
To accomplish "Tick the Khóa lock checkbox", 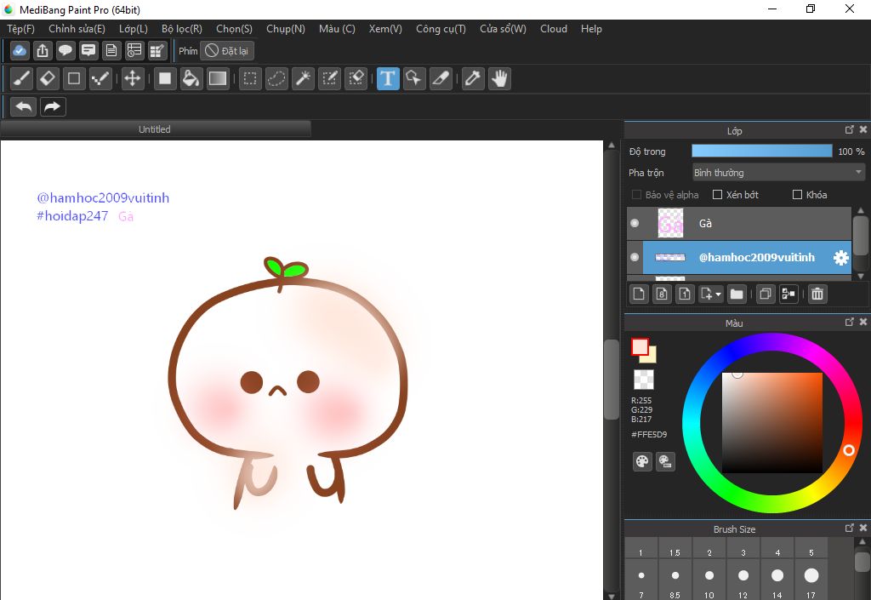I will pyautogui.click(x=797, y=195).
